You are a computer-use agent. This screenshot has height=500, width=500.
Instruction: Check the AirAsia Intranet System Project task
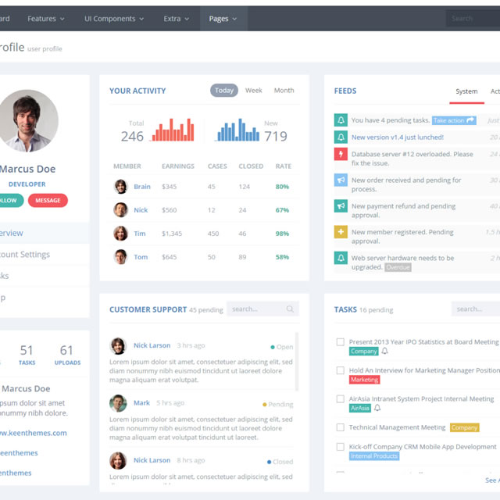[341, 399]
